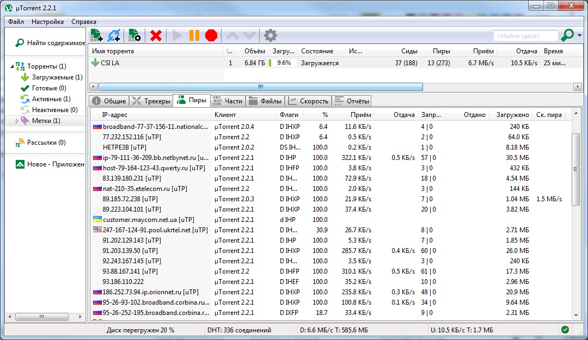Click the green network status icon
The image size is (588, 340).
point(565,330)
